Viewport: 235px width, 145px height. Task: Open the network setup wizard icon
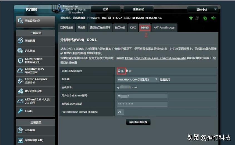click(x=20, y=21)
